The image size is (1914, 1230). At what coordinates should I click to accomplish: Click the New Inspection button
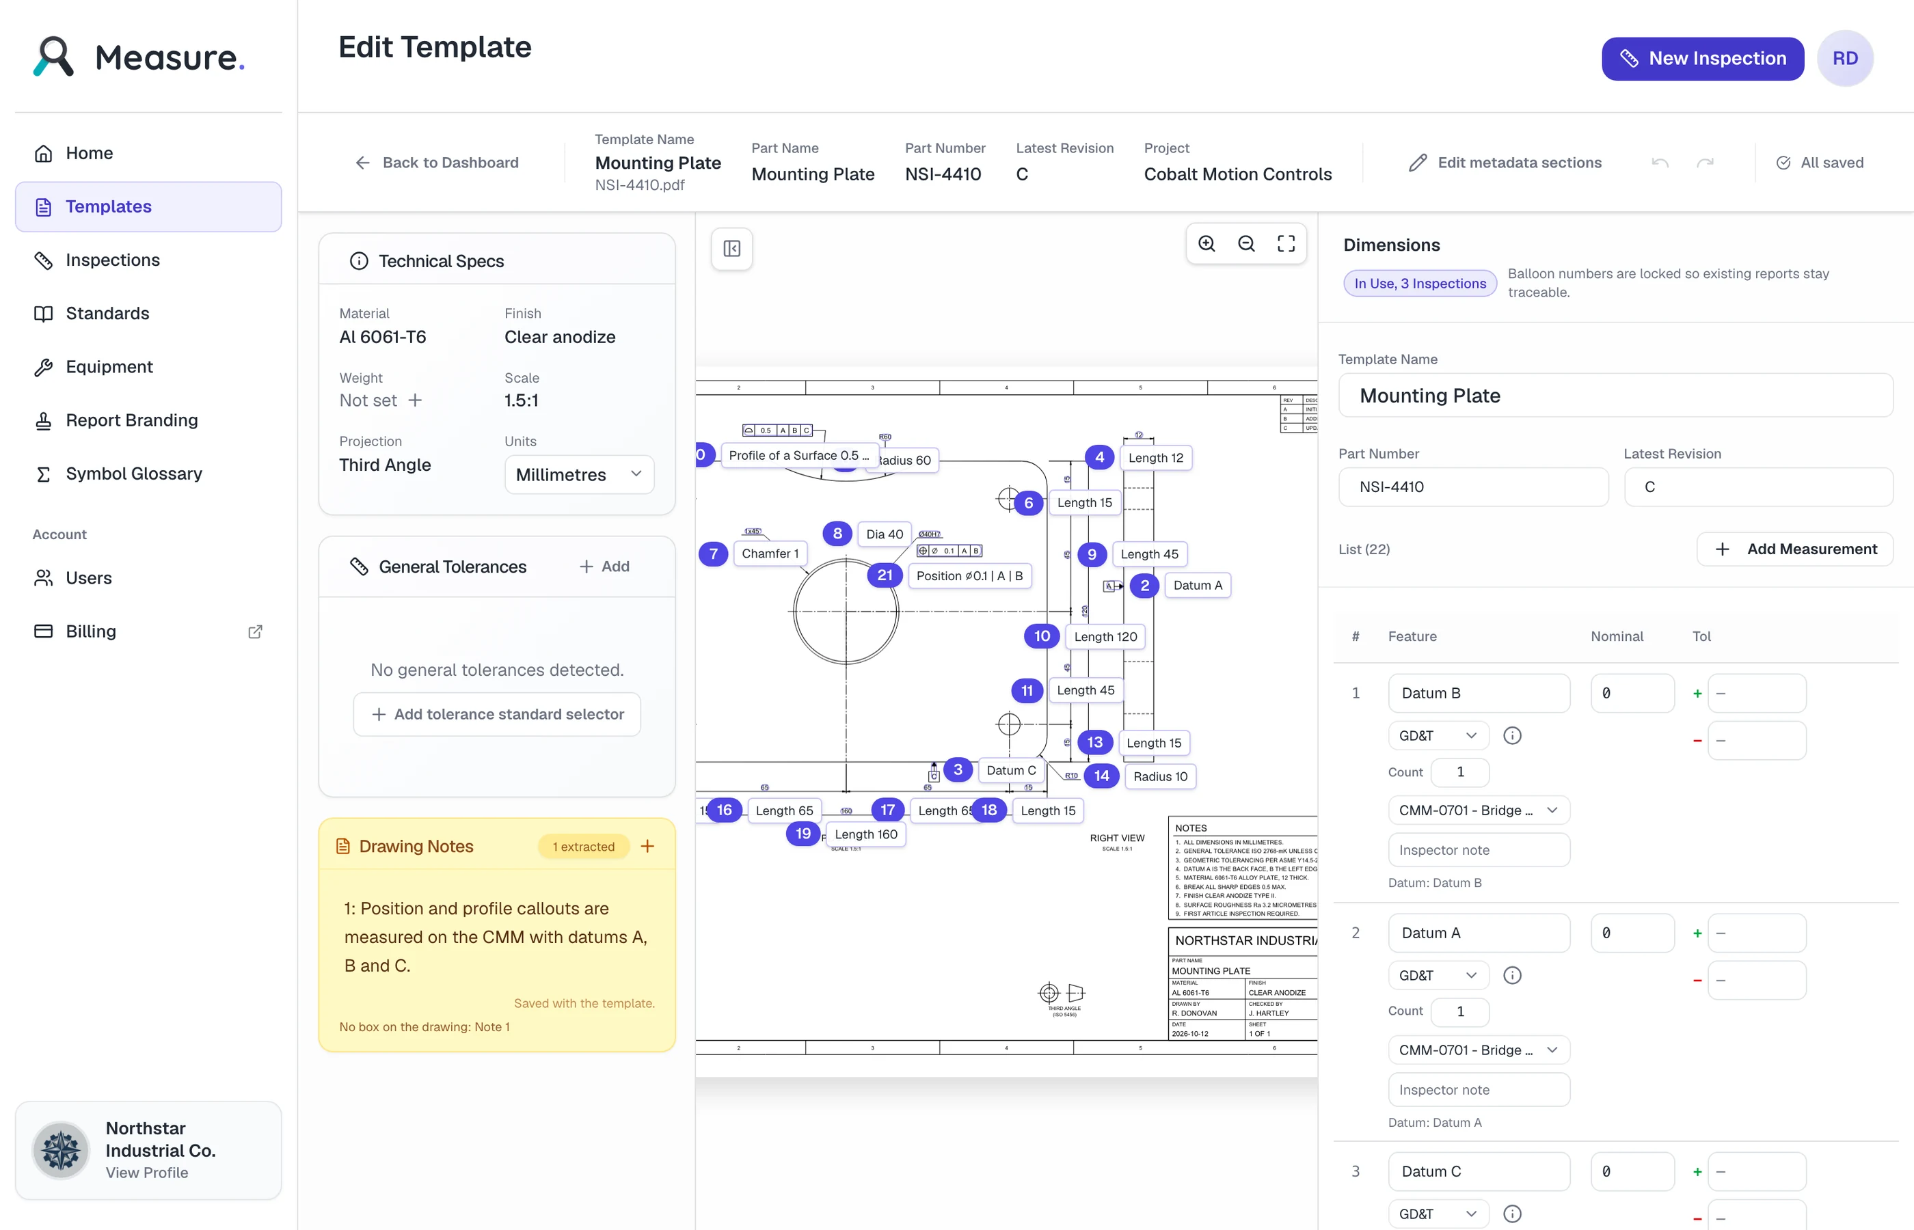click(1702, 58)
